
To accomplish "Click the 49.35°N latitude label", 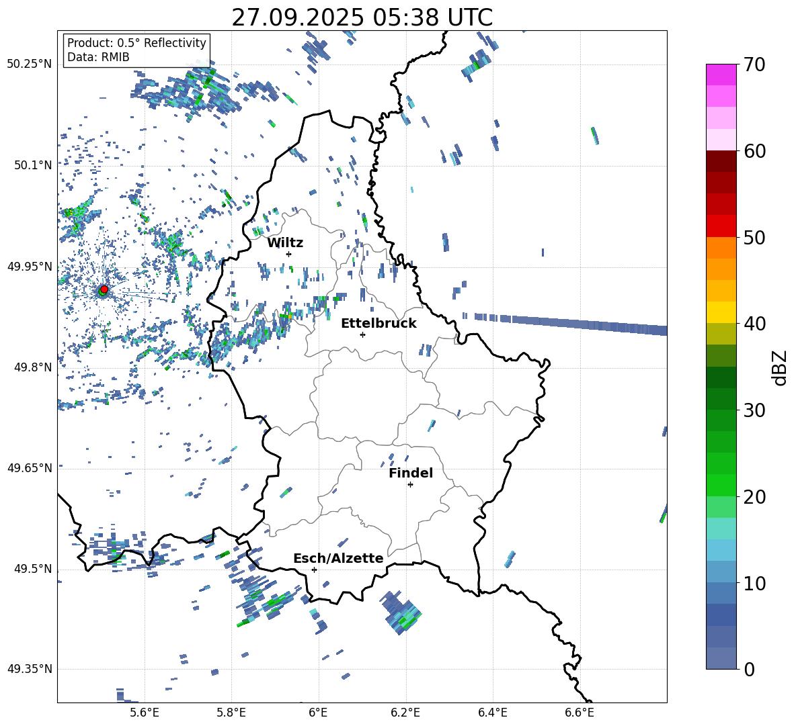I will pos(30,669).
